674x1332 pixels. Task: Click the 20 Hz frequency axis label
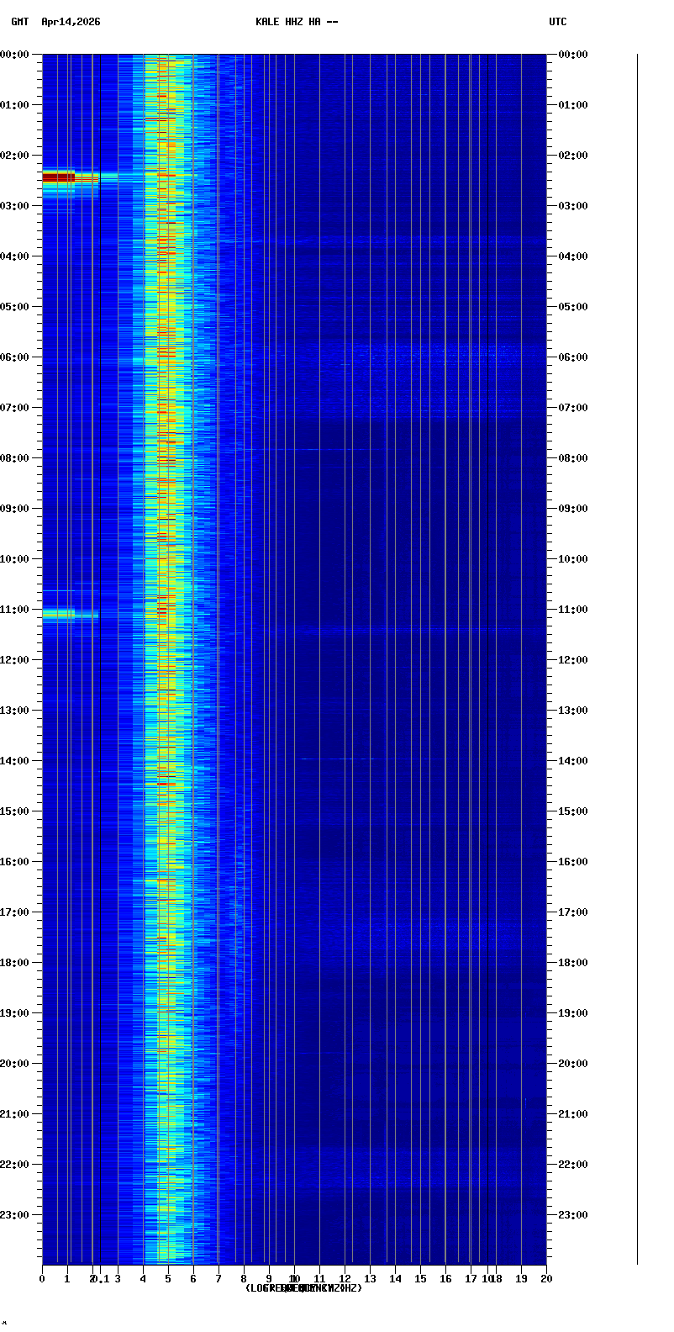click(x=546, y=1279)
